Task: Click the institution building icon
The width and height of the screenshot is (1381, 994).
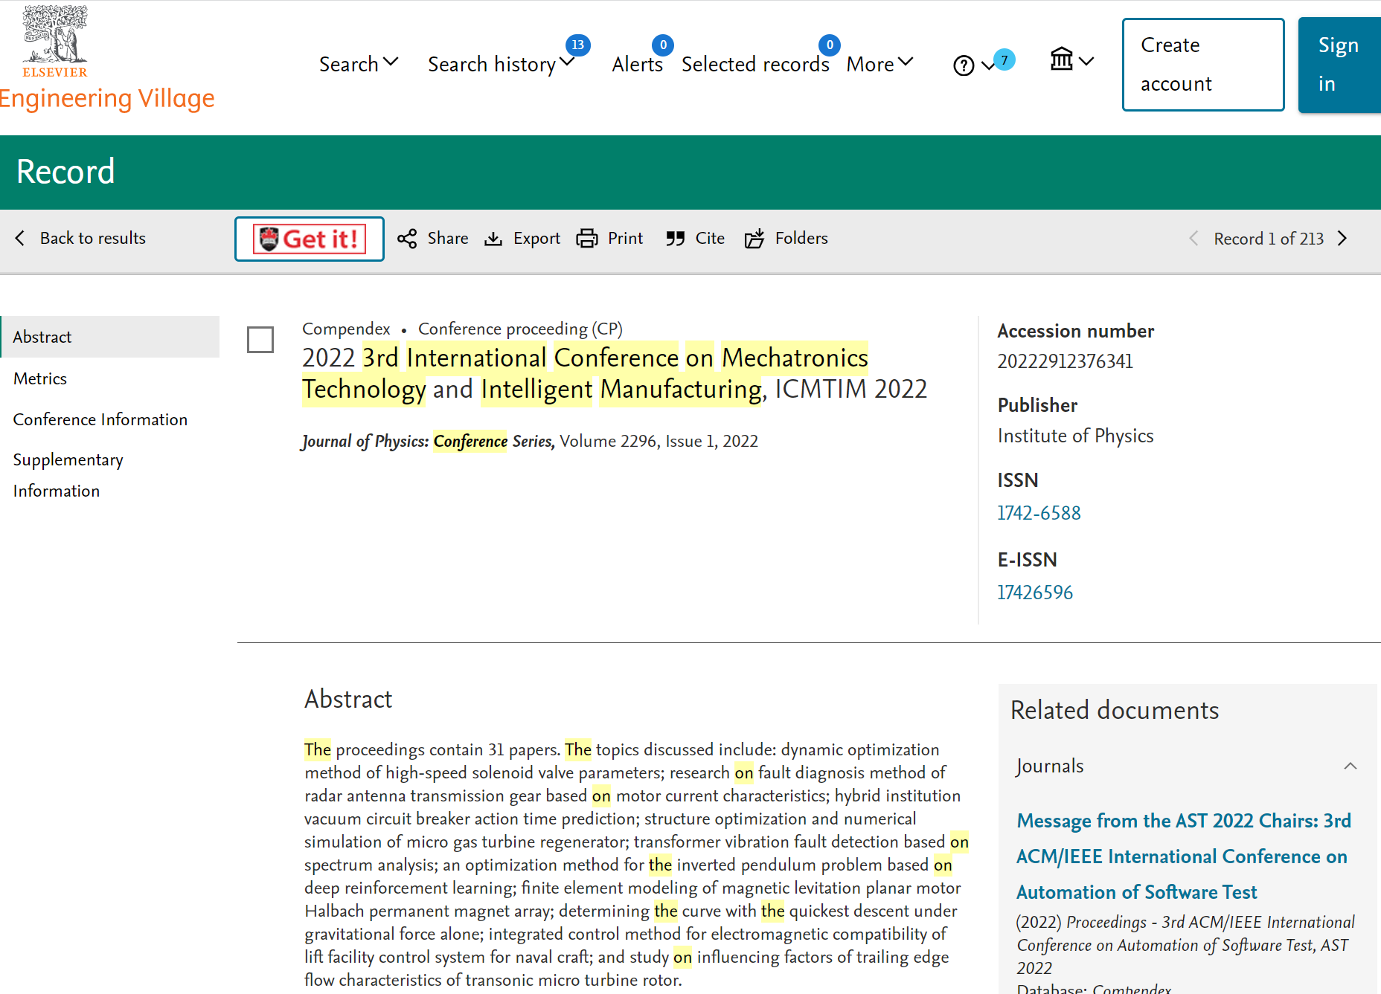Action: point(1062,59)
